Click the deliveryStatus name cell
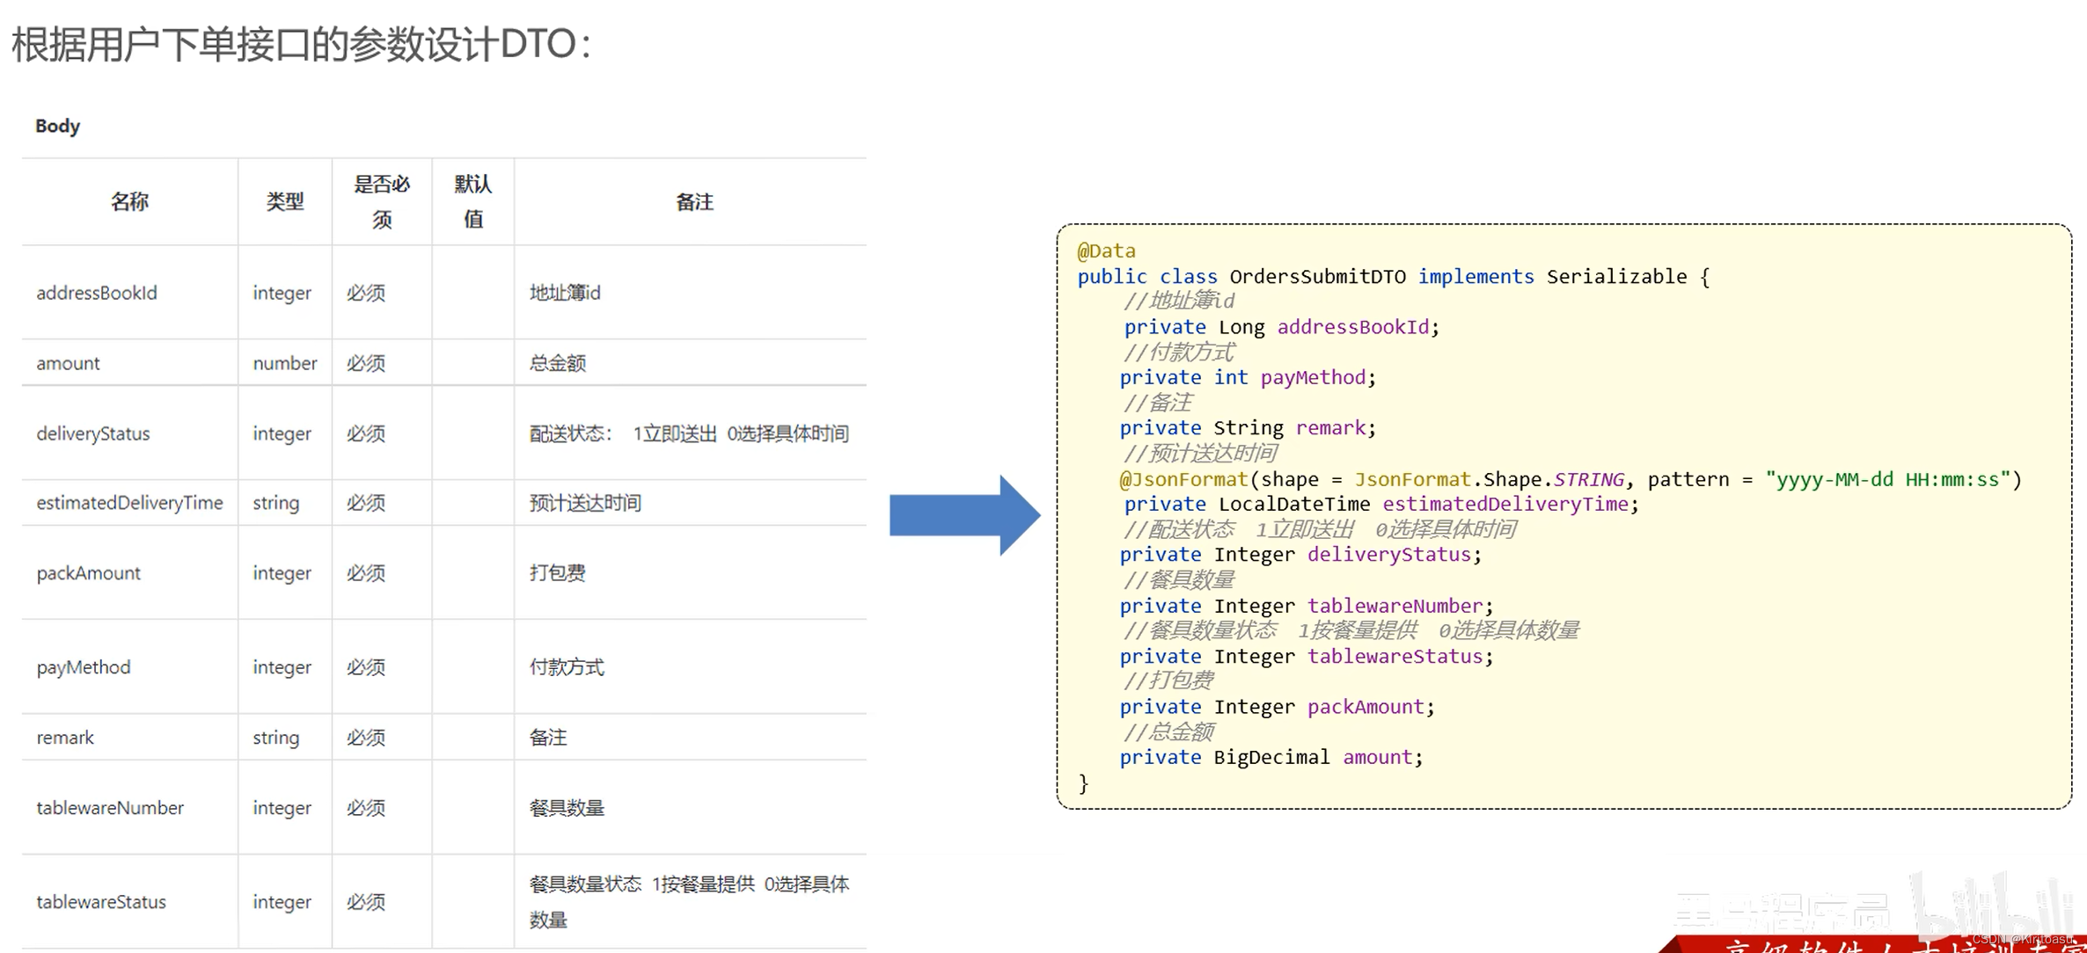Viewport: 2087px width, 953px height. (93, 433)
